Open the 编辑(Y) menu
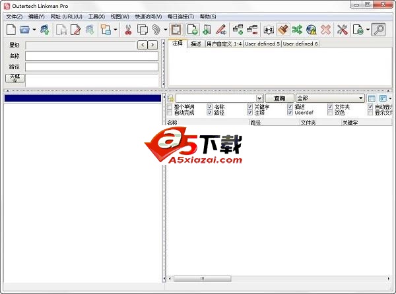This screenshot has width=396, height=294. 36,16
